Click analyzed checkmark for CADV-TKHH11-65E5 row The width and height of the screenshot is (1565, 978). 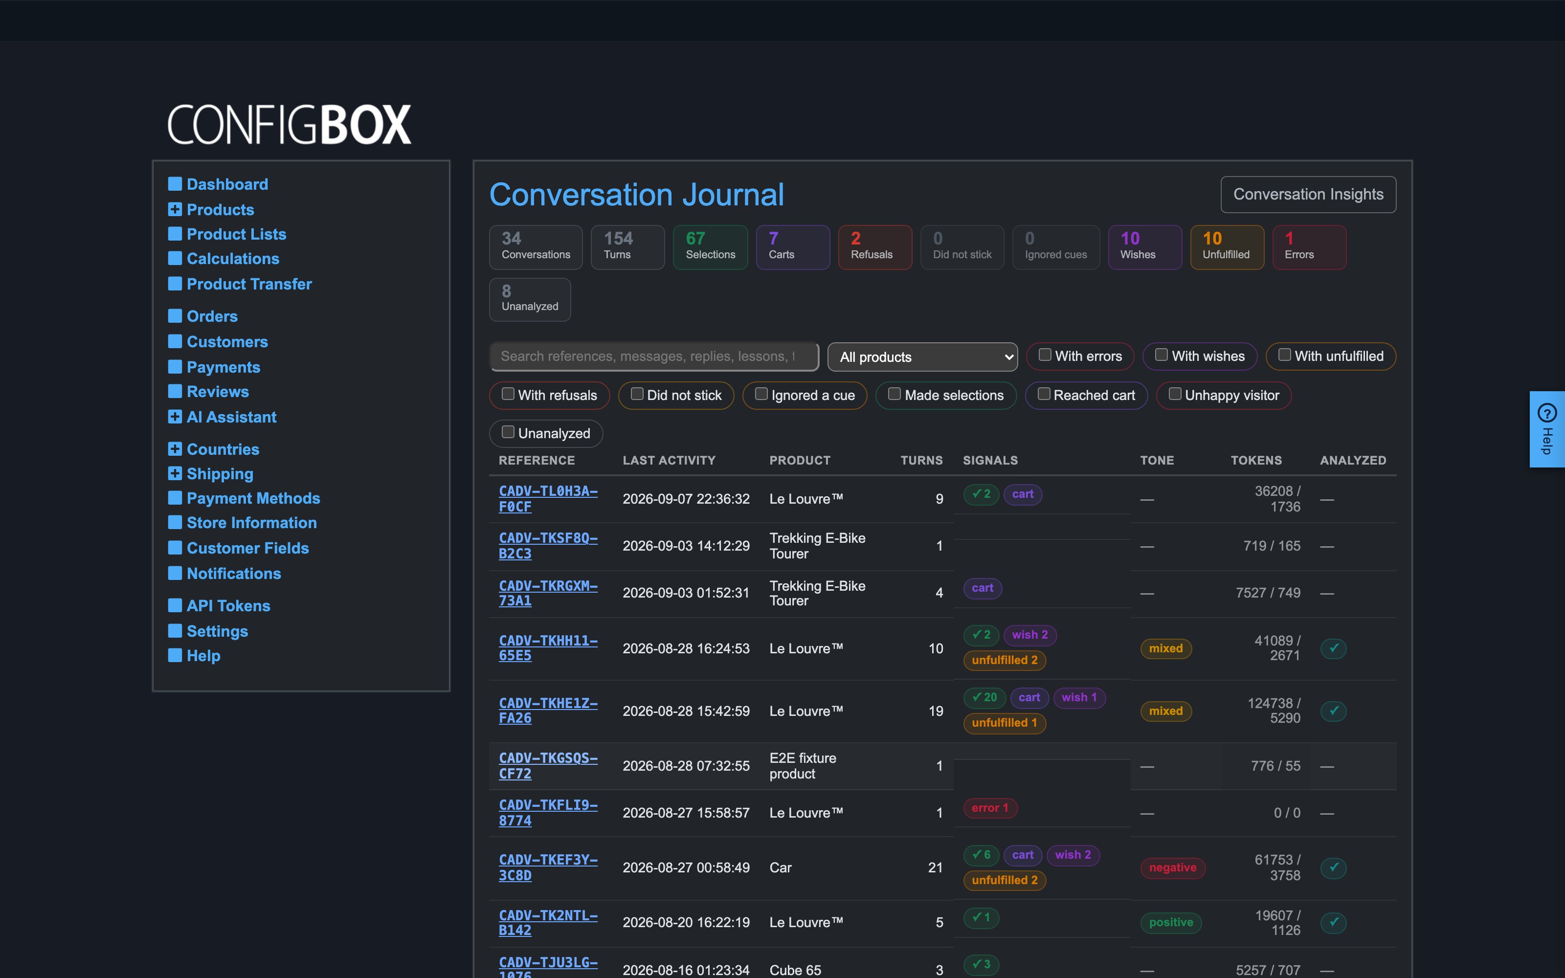[x=1334, y=648]
